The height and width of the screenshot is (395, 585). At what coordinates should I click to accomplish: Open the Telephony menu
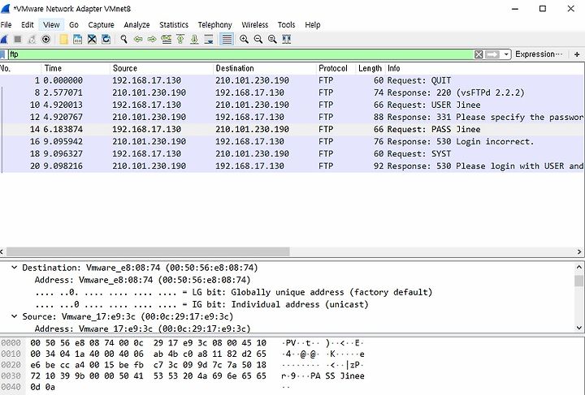coord(214,25)
